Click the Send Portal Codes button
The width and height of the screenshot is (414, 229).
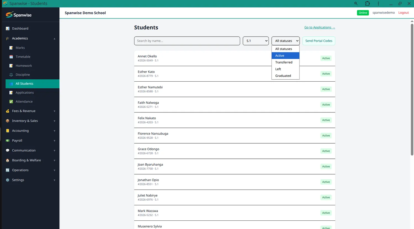pyautogui.click(x=319, y=41)
